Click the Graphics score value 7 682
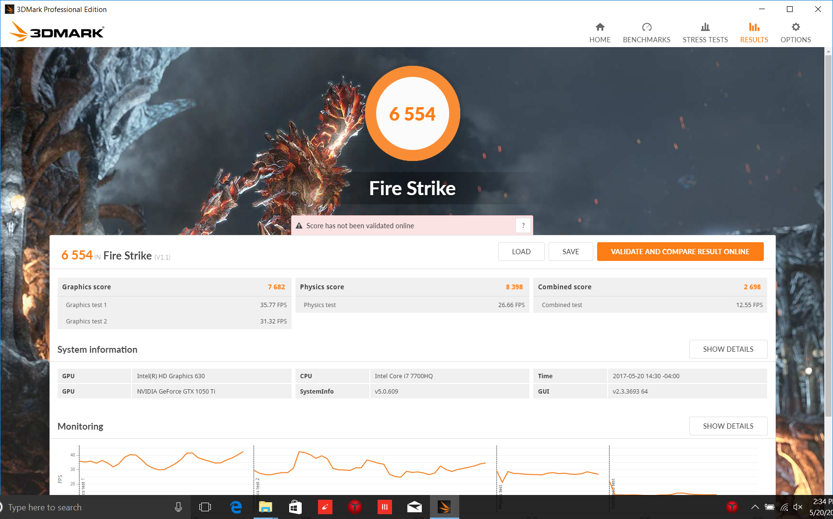This screenshot has width=833, height=519. point(276,287)
